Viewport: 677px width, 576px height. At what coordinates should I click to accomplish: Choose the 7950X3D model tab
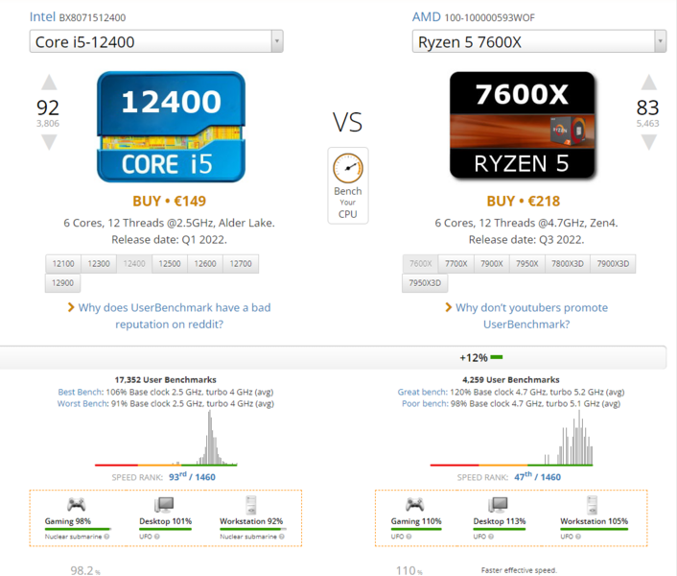pyautogui.click(x=425, y=283)
